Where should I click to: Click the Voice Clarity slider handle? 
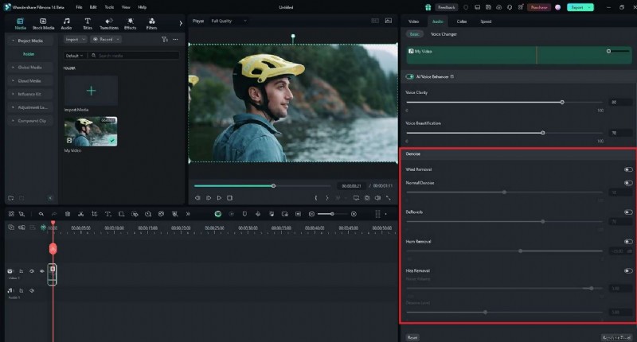(x=562, y=102)
